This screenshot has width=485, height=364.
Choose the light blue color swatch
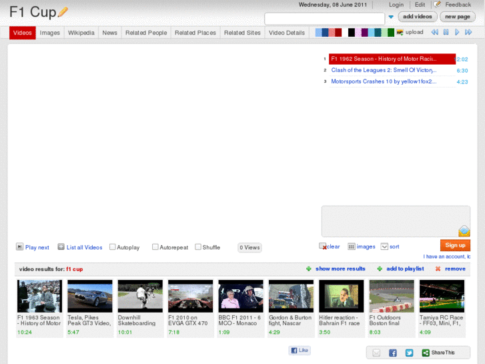[318, 32]
